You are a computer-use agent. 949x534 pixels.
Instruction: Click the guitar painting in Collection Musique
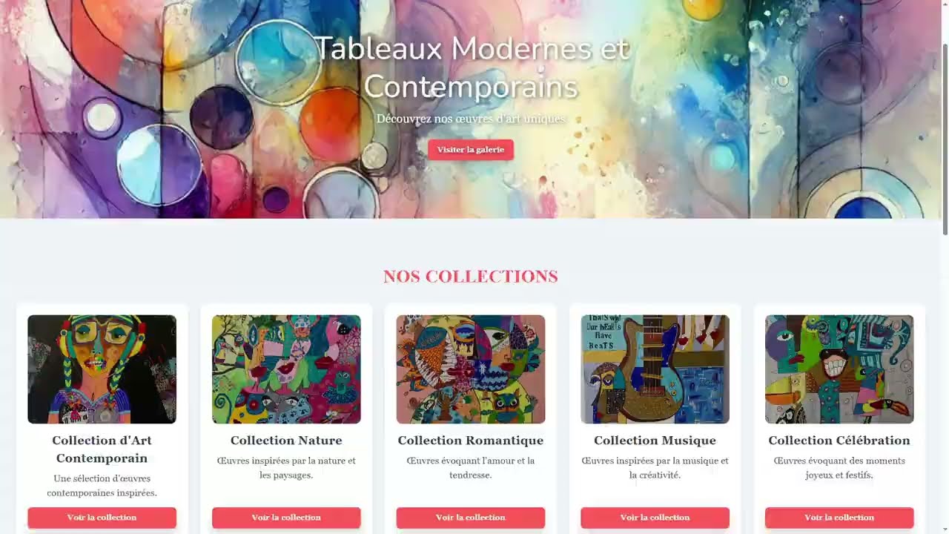coord(655,369)
